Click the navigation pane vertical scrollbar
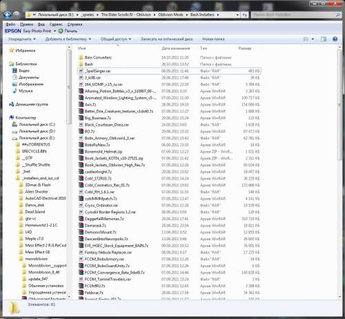Image resolution: width=345 pixels, height=319 pixels. [69, 87]
